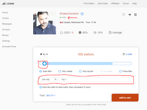Click the calendar icon beside 9 JUNE
This screenshot has width=147, height=110.
[124, 54]
